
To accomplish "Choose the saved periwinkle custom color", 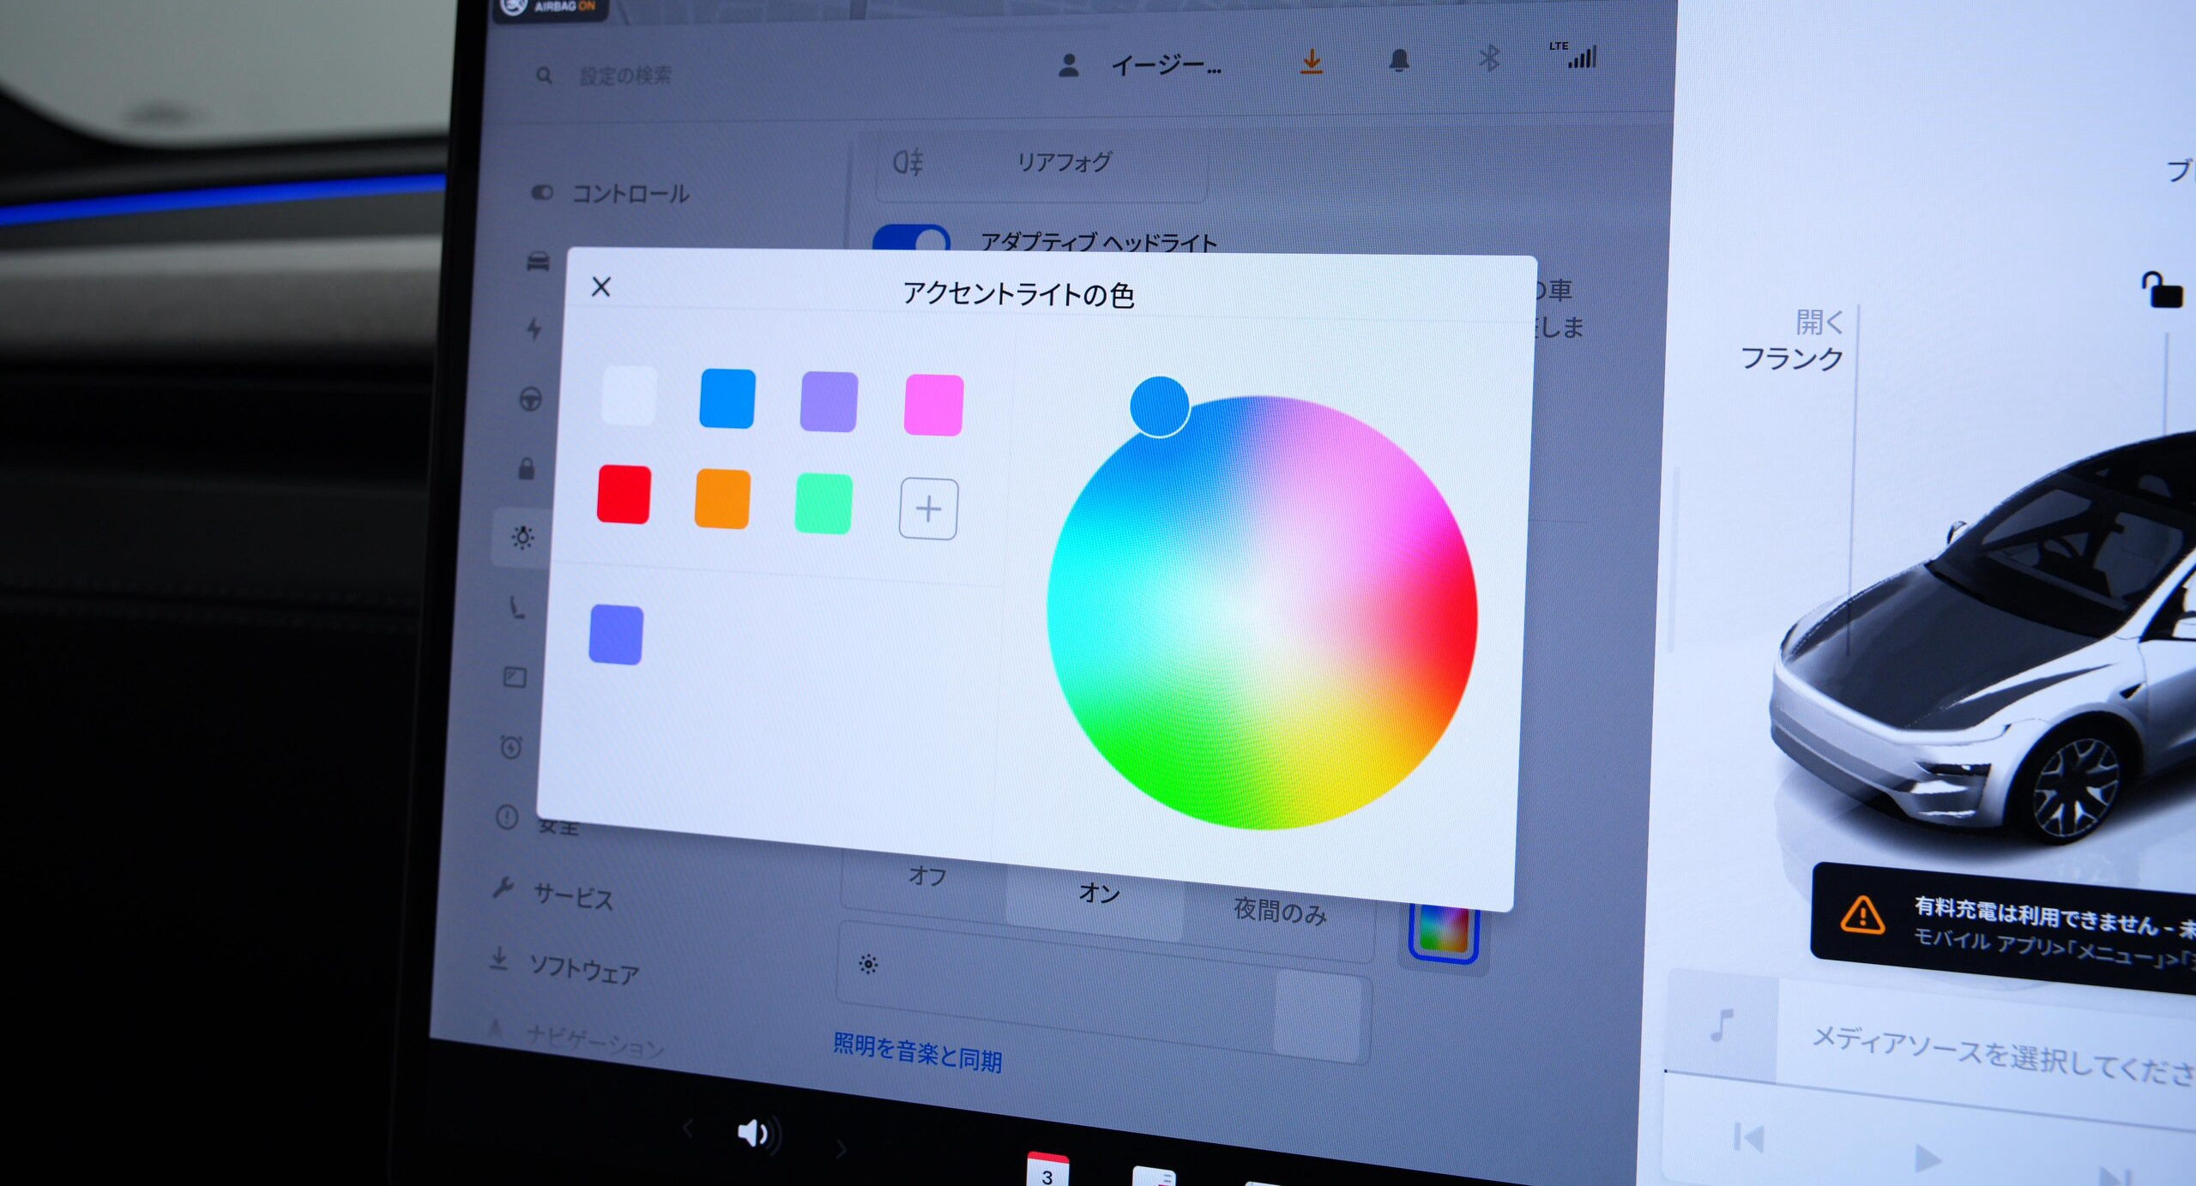I will pos(616,635).
